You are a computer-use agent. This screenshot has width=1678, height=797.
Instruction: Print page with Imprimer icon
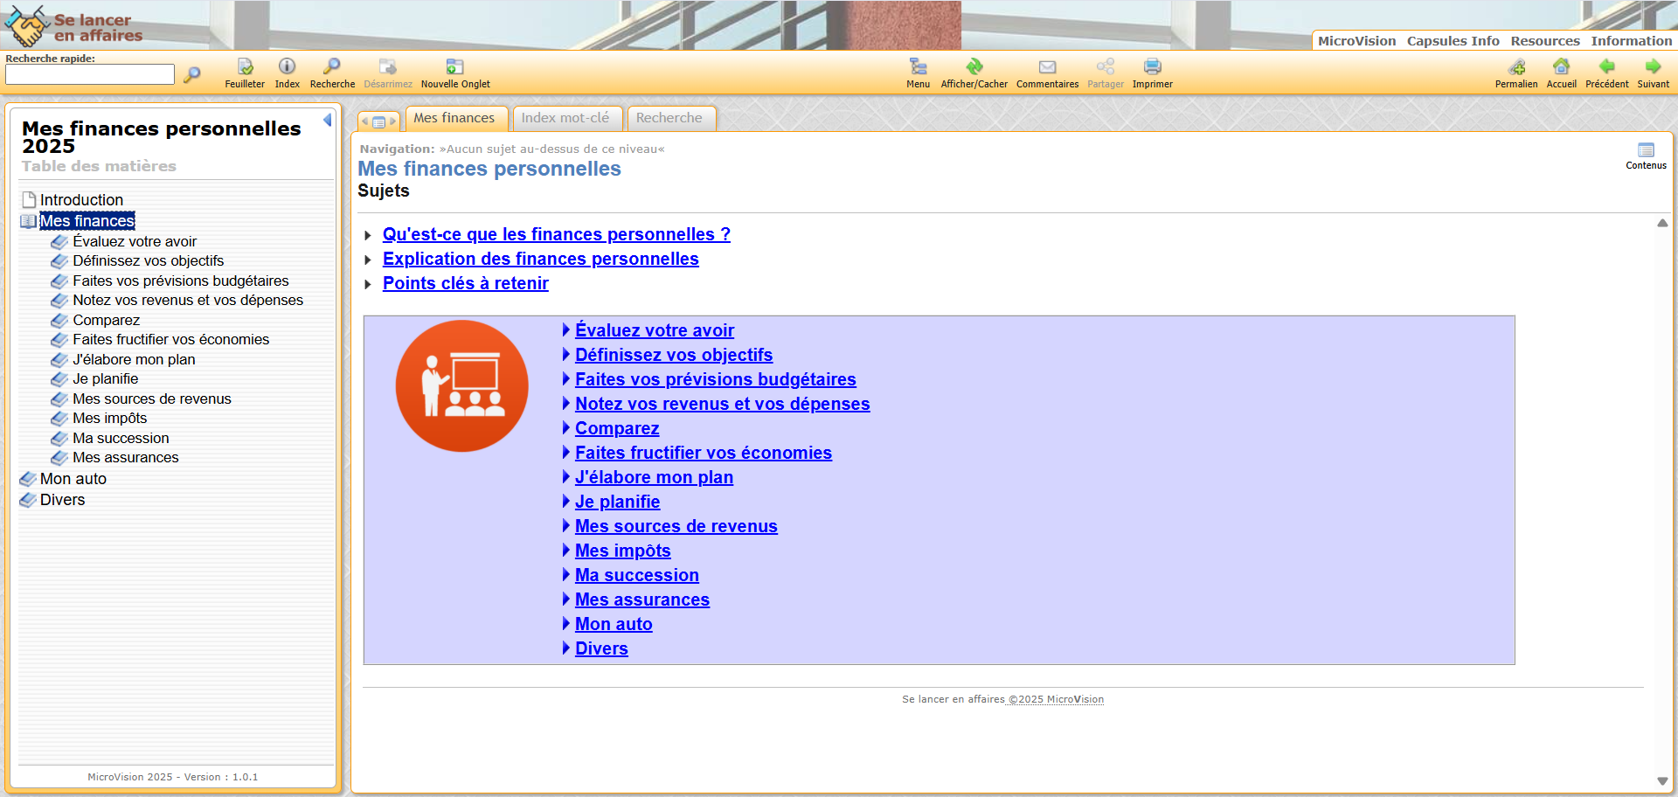[1152, 67]
